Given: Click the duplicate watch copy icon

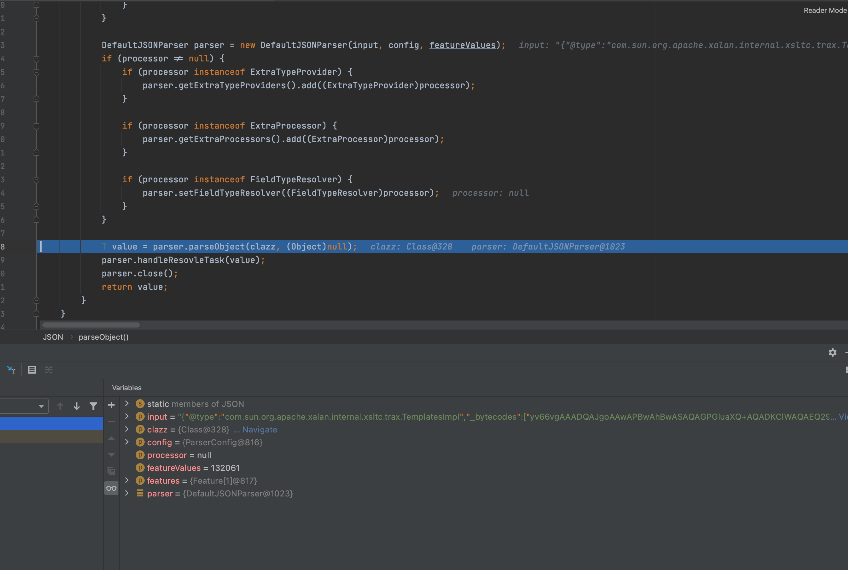Looking at the screenshot, I should pyautogui.click(x=111, y=471).
